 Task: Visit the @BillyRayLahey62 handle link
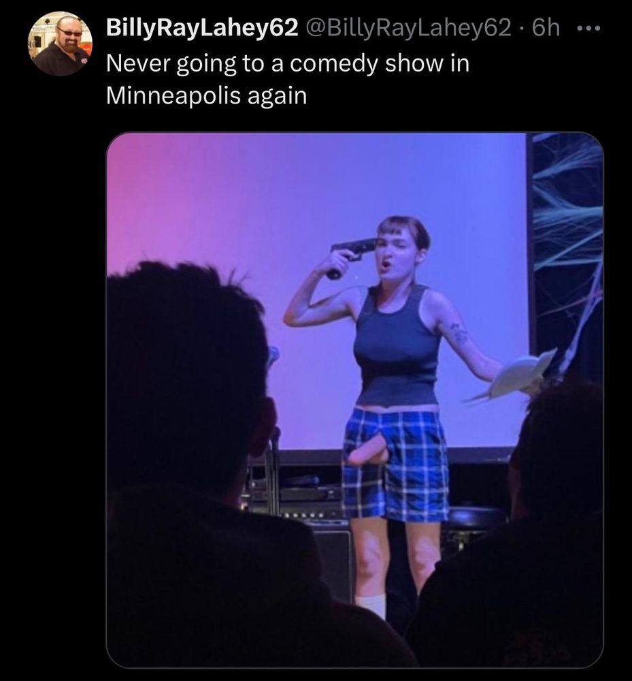[409, 28]
